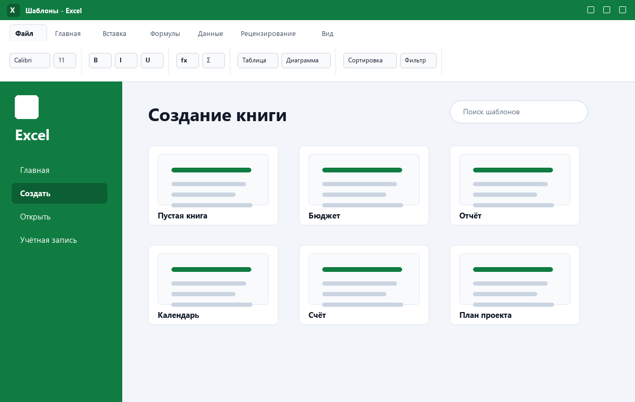Viewport: 635px width, 402px height.
Task: Click the Таблица button
Action: pyautogui.click(x=258, y=60)
